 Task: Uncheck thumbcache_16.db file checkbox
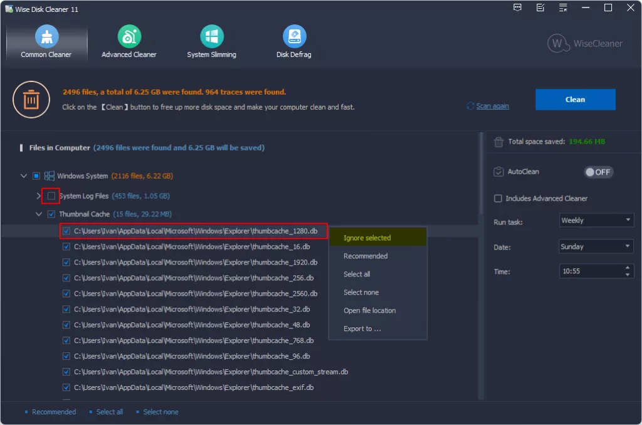point(66,247)
